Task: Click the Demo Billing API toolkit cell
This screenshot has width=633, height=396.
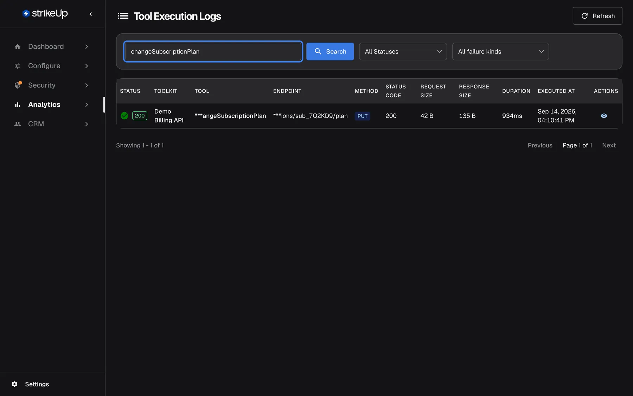Action: tap(169, 116)
